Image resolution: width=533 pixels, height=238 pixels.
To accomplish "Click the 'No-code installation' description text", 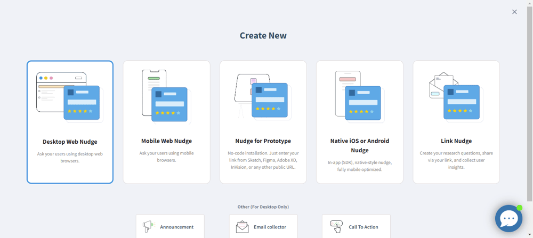I will [x=263, y=160].
